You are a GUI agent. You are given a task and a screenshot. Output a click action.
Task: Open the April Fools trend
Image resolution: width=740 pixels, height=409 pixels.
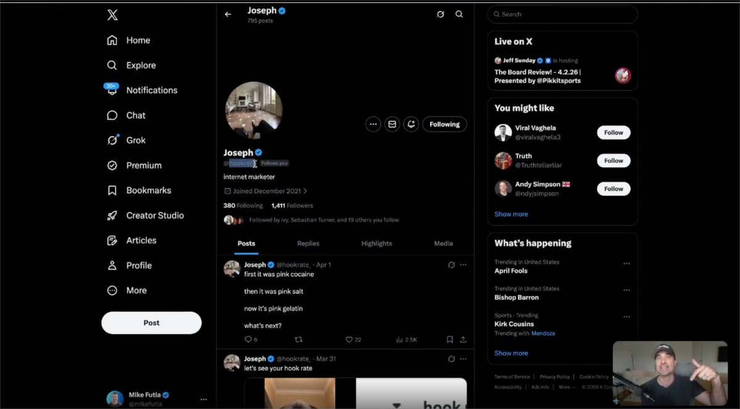pos(511,271)
